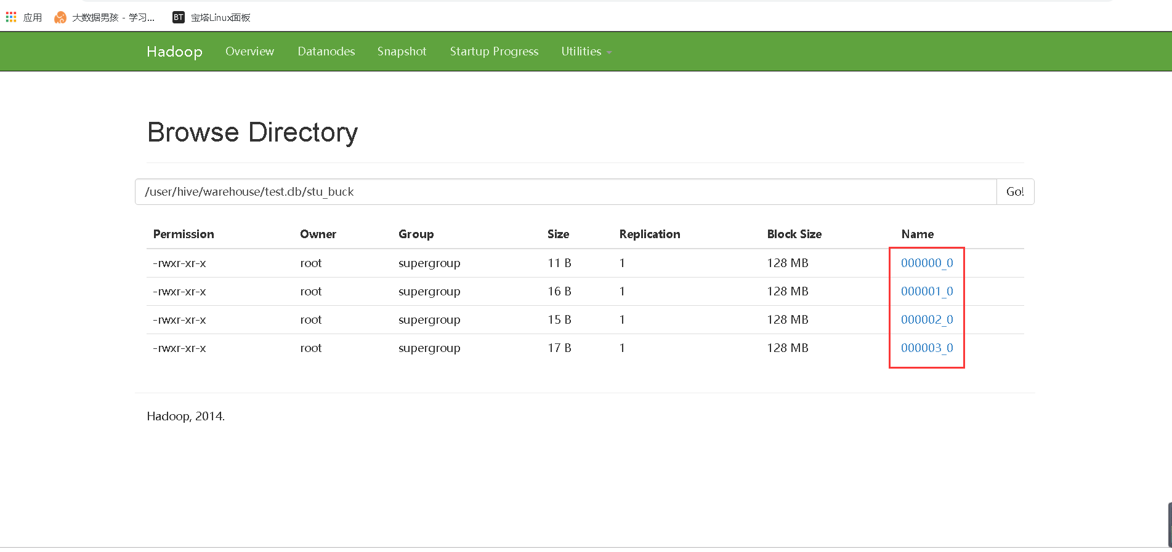Open file 000000_0
The image size is (1172, 552).
click(x=926, y=263)
